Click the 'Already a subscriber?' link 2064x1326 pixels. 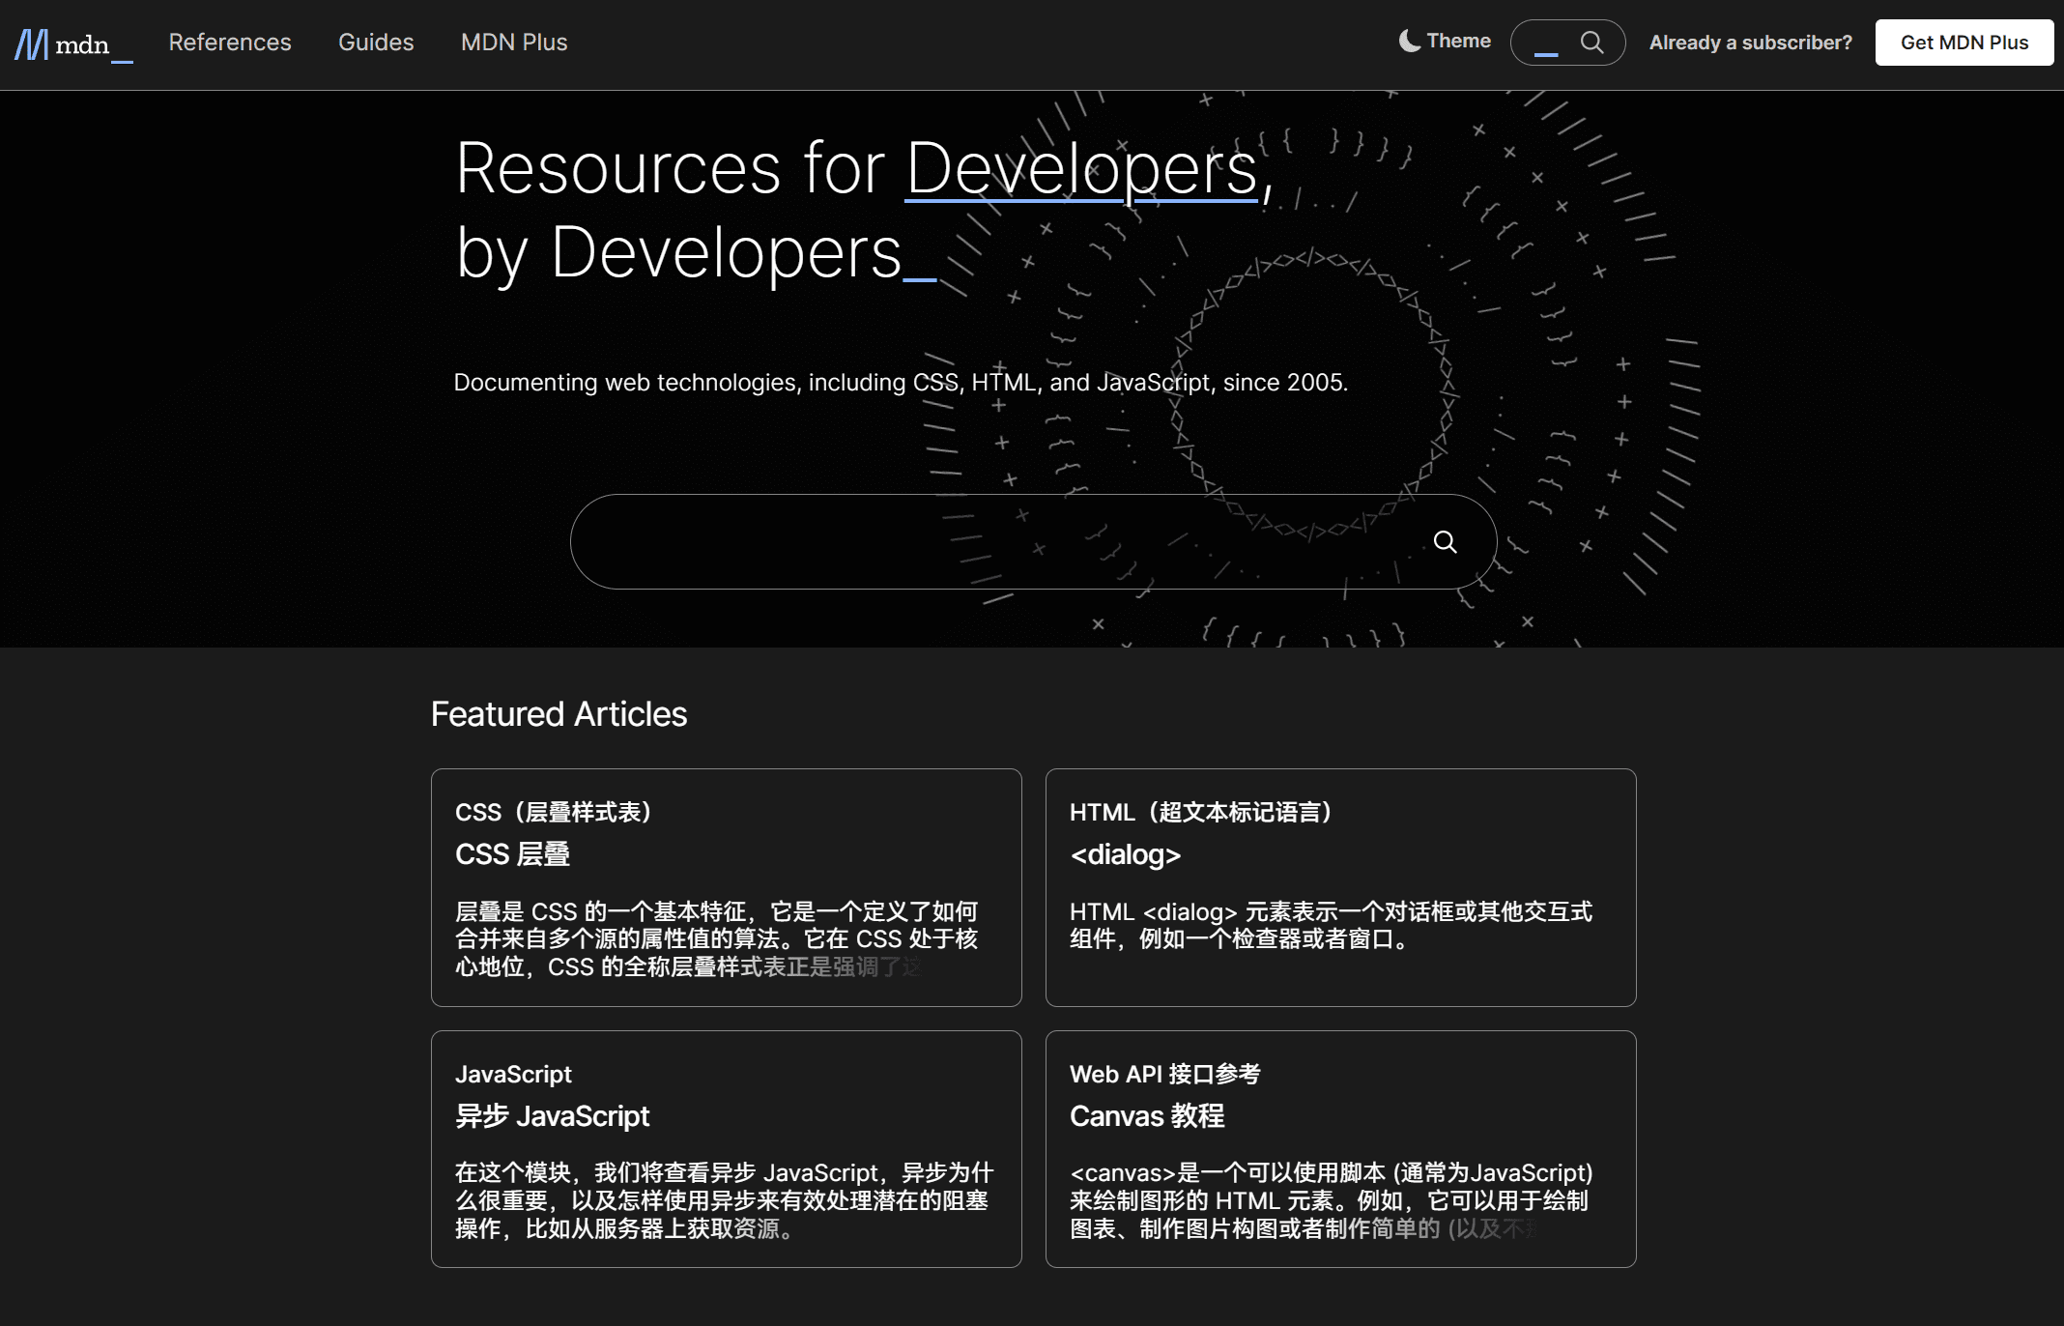pos(1751,42)
